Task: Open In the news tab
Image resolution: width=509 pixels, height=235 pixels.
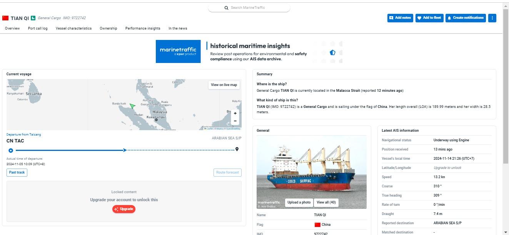Action: [x=178, y=28]
